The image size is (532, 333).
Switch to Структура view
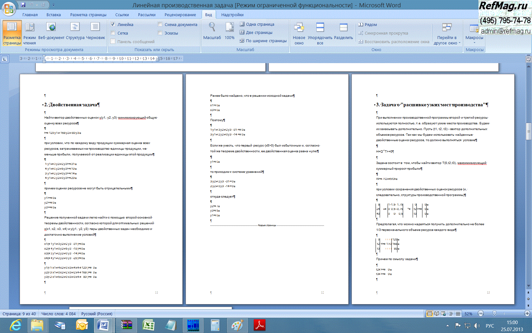click(x=75, y=33)
